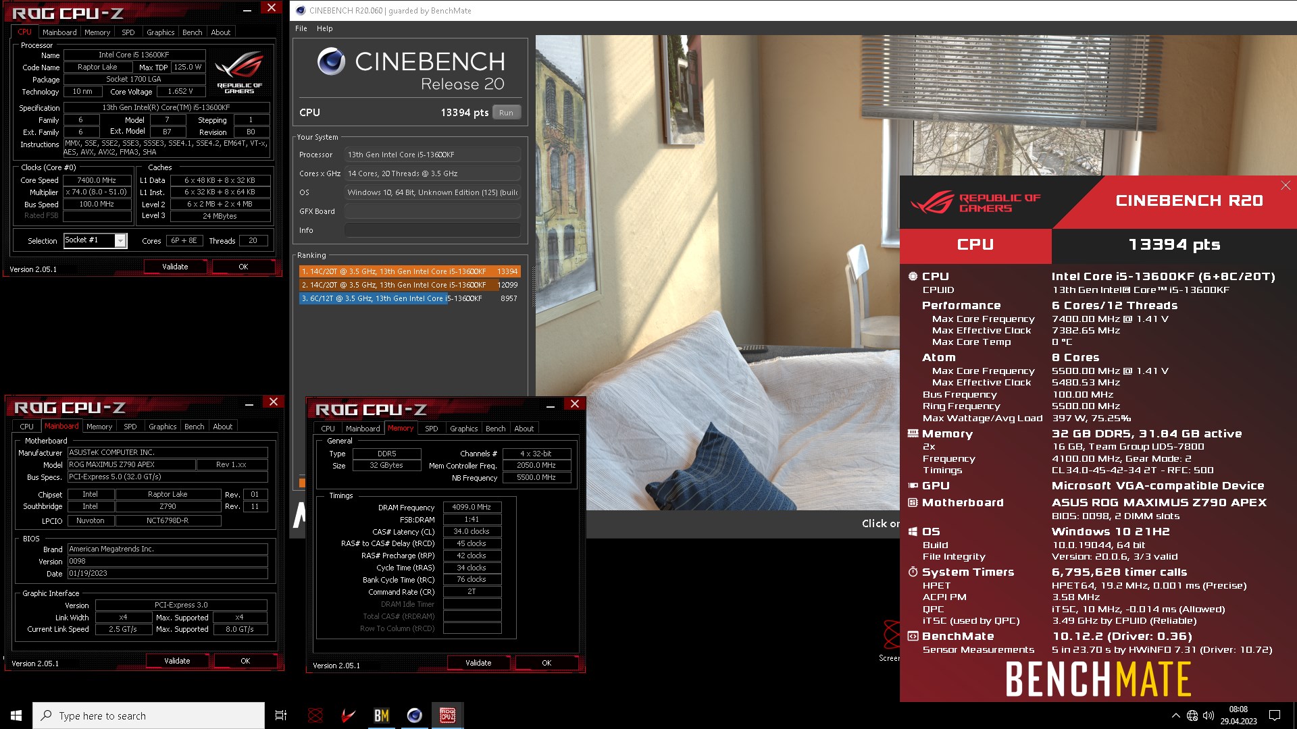The width and height of the screenshot is (1297, 729).
Task: Open SPD tab in the Timings CPU-Z window
Action: 432,429
